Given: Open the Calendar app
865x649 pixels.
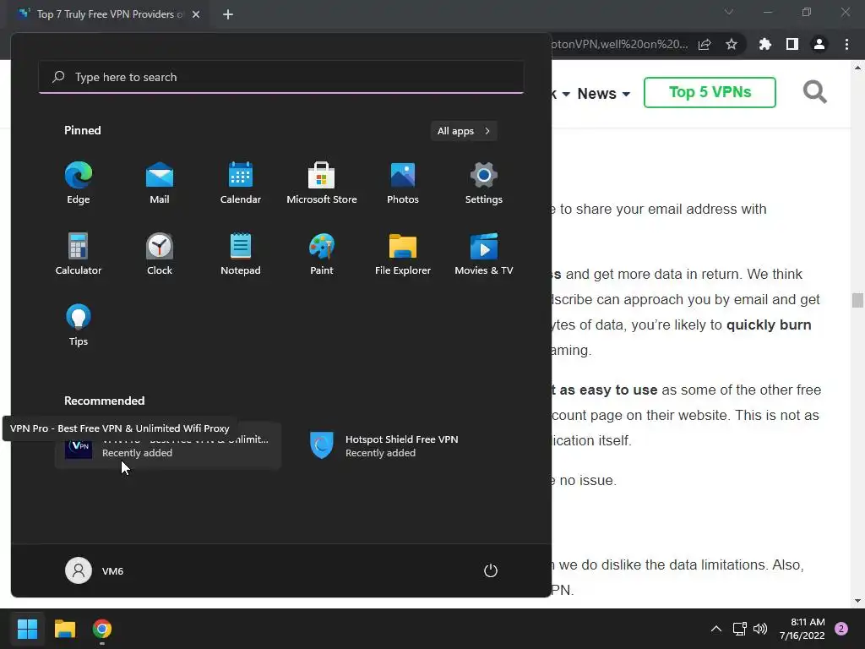Looking at the screenshot, I should pyautogui.click(x=241, y=183).
